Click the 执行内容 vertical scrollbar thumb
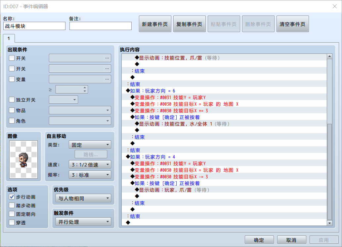The image size is (342, 247). tap(329, 172)
